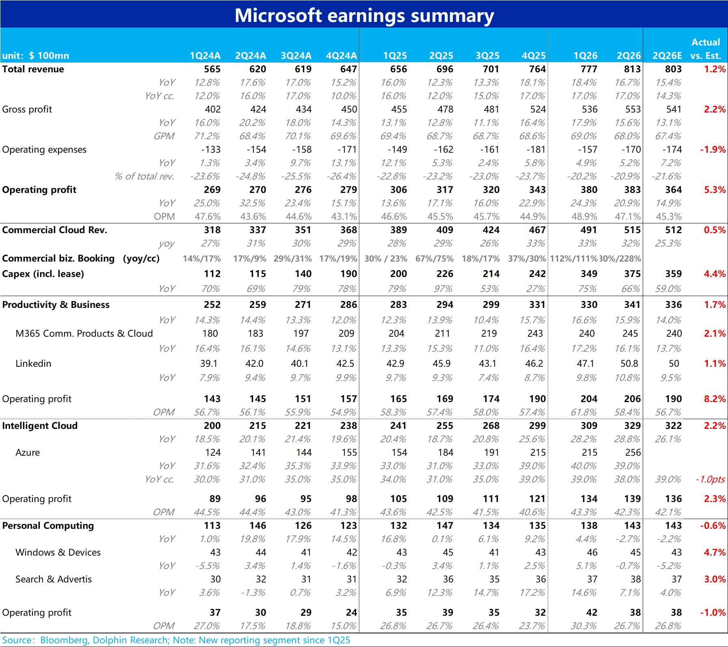This screenshot has height=647, width=728.
Task: Select Gross profit beat of 2.2%
Action: (x=715, y=109)
